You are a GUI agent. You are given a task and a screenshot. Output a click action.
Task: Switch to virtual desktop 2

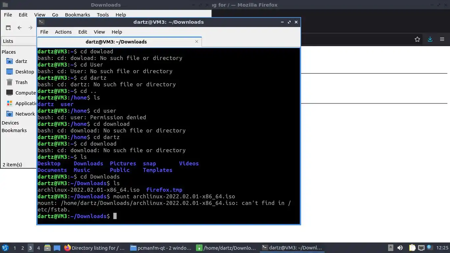(x=22, y=248)
